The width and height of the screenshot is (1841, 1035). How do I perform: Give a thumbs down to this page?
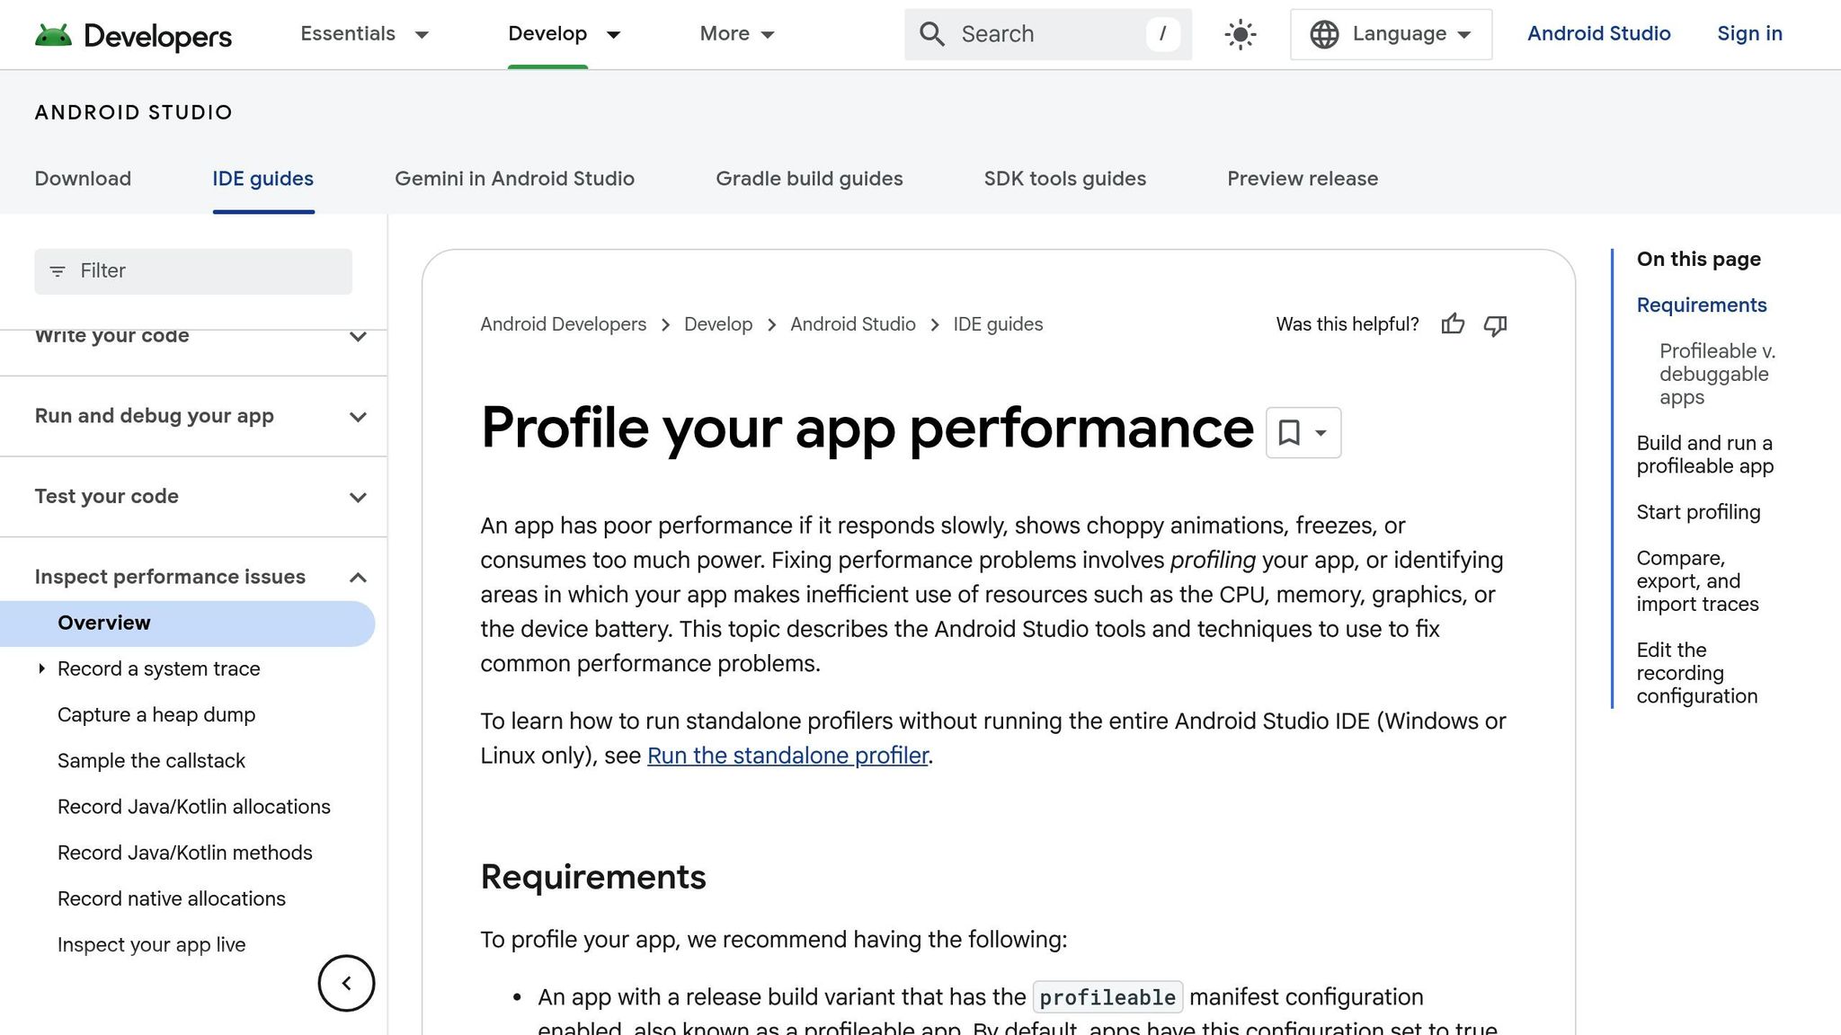[1495, 324]
